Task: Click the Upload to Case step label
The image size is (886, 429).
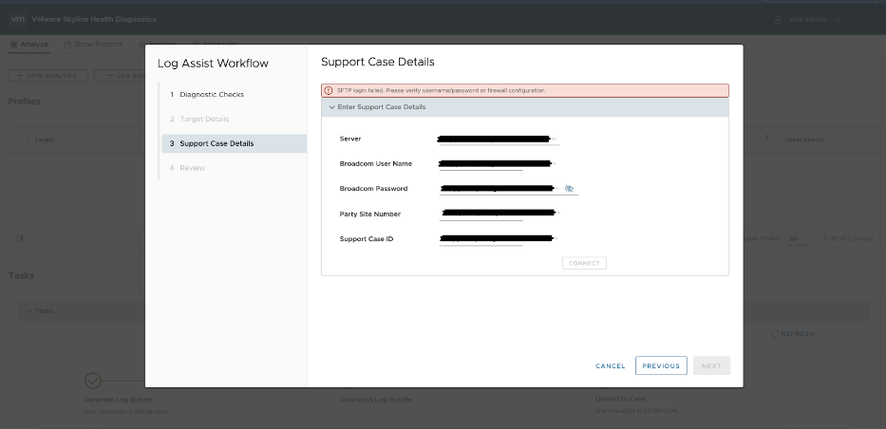Action: [x=620, y=399]
